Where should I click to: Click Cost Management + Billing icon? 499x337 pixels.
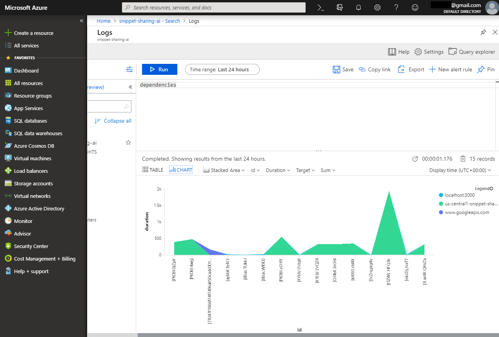8,259
